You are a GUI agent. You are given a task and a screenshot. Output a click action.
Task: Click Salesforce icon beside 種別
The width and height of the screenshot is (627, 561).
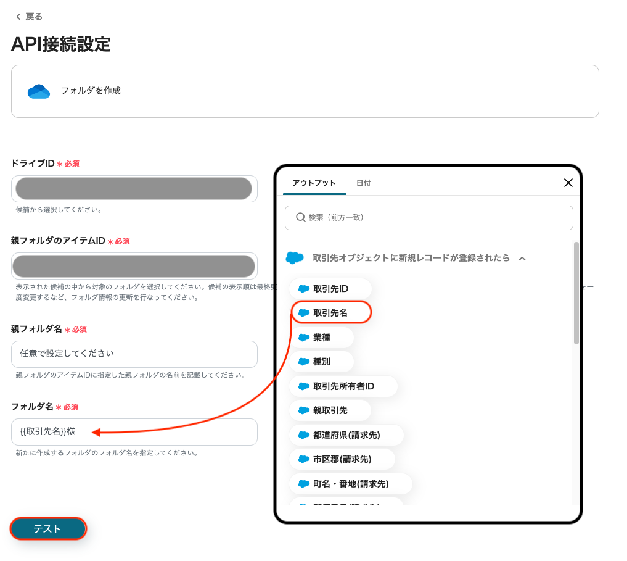point(304,362)
